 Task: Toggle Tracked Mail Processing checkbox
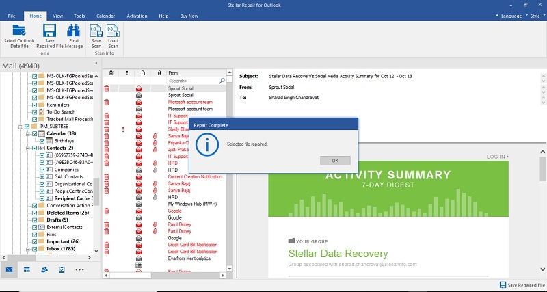pyautogui.click(x=35, y=119)
